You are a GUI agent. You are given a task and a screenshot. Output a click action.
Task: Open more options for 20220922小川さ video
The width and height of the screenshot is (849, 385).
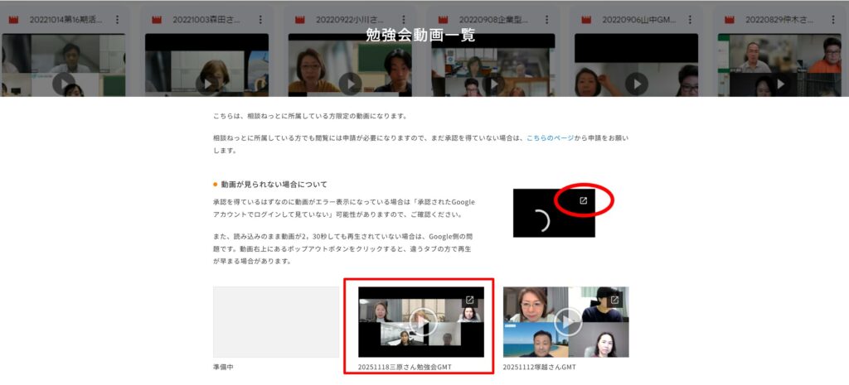[404, 19]
